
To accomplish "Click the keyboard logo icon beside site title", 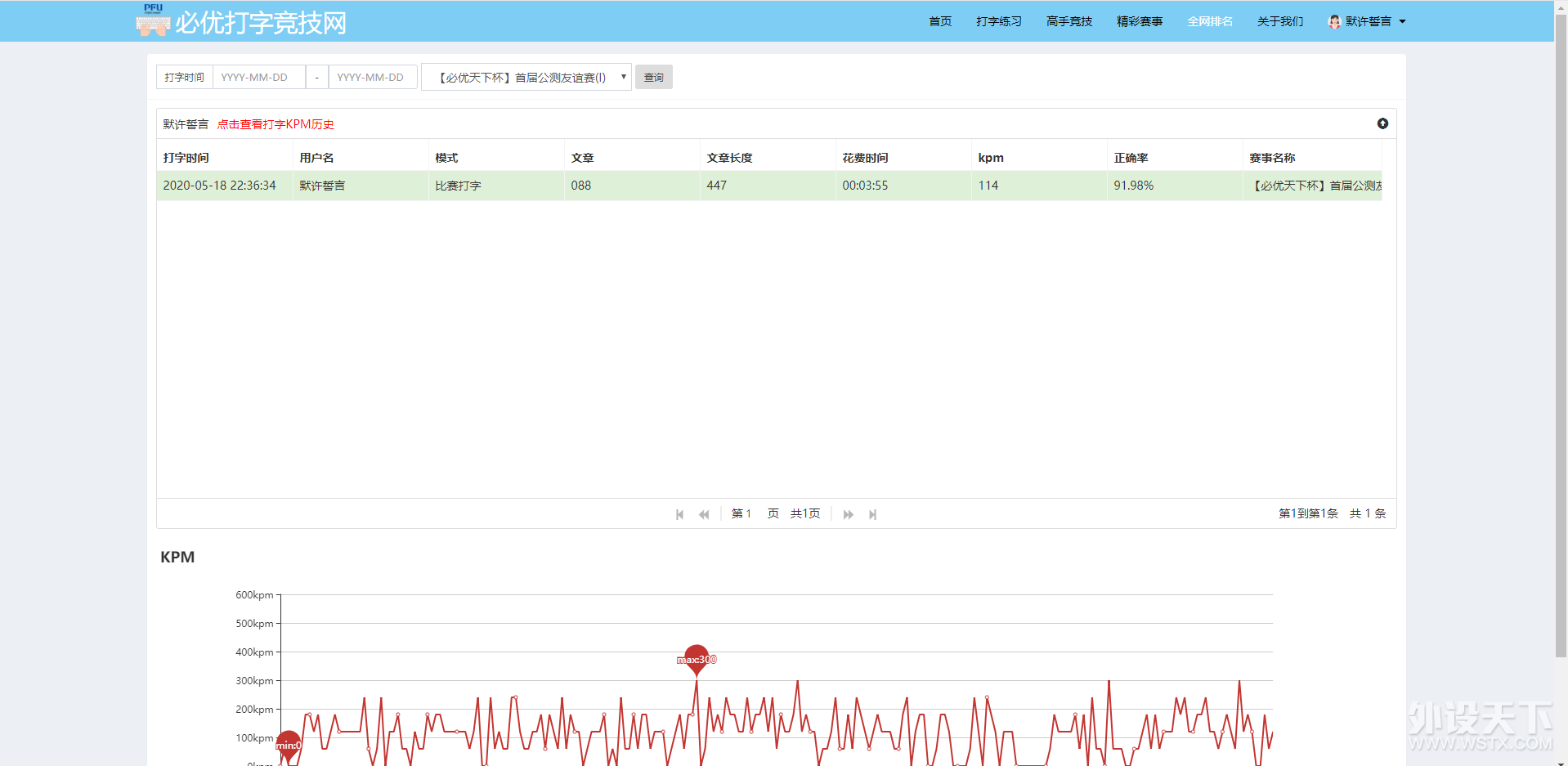I will (153, 20).
